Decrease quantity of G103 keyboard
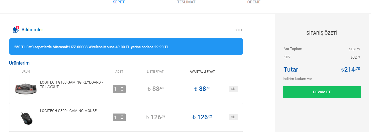 [122, 91]
